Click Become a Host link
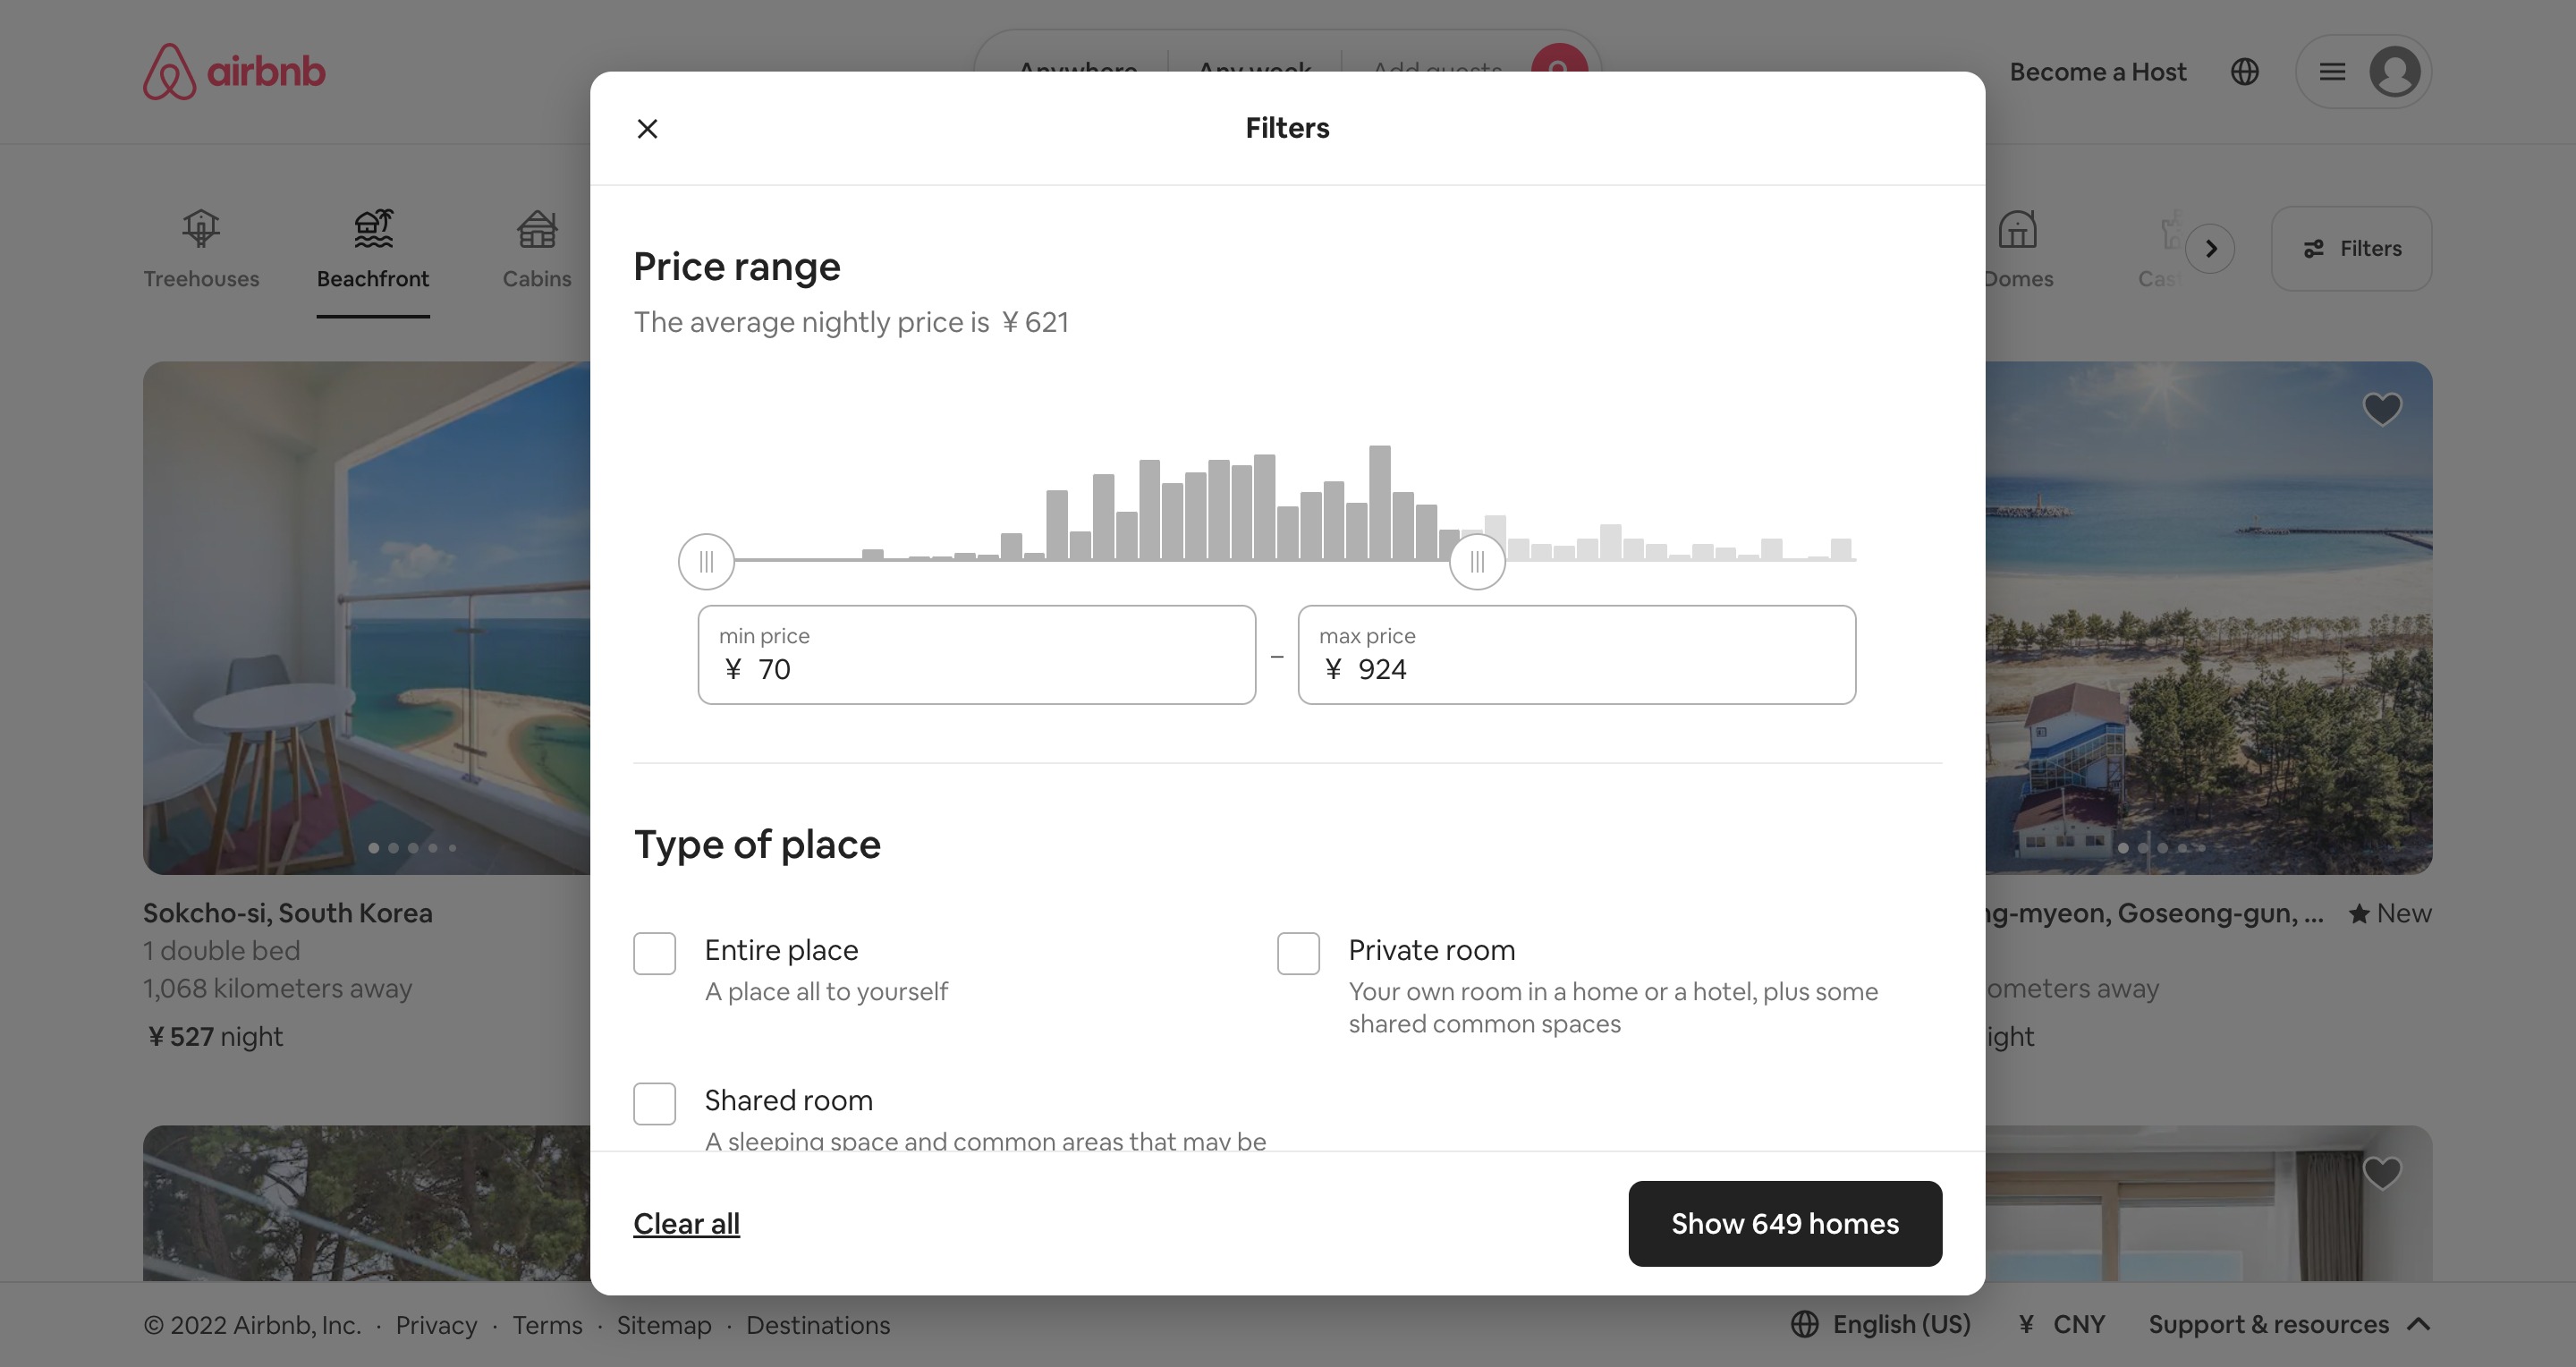Screen dimensions: 2576x1367 pyautogui.click(x=2098, y=72)
